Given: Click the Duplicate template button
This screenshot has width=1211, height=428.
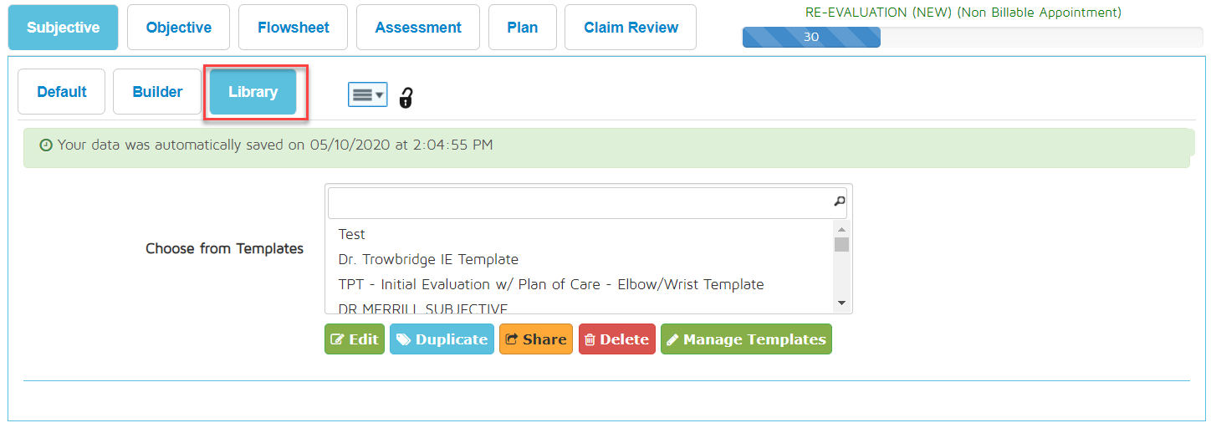Looking at the screenshot, I should click(x=442, y=339).
